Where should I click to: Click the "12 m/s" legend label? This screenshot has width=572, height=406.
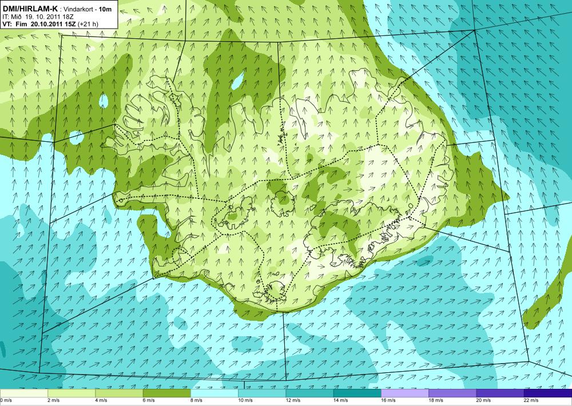293,400
